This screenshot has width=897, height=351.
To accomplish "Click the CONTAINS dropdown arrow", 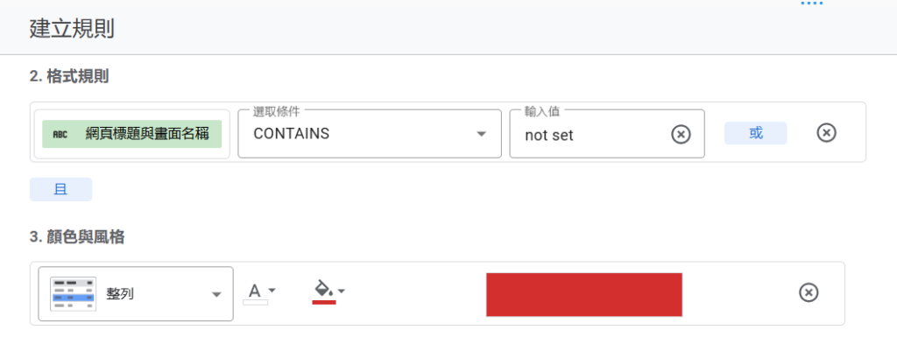I will [481, 134].
